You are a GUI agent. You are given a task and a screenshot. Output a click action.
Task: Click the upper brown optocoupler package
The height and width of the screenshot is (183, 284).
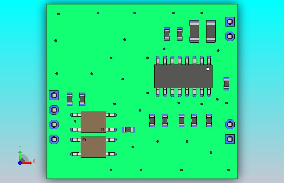tap(94, 122)
